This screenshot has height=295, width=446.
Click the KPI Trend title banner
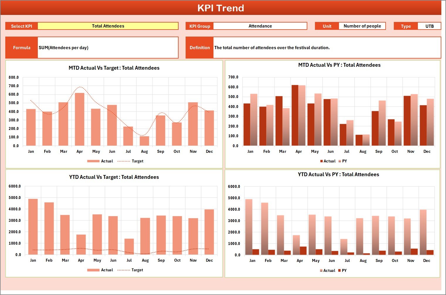pyautogui.click(x=221, y=8)
